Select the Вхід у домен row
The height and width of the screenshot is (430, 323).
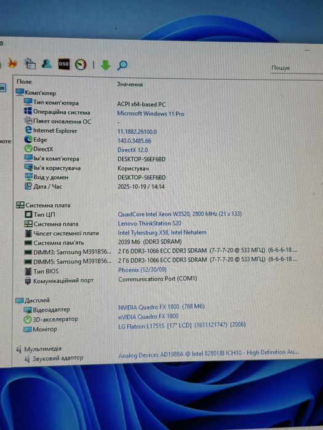point(46,177)
